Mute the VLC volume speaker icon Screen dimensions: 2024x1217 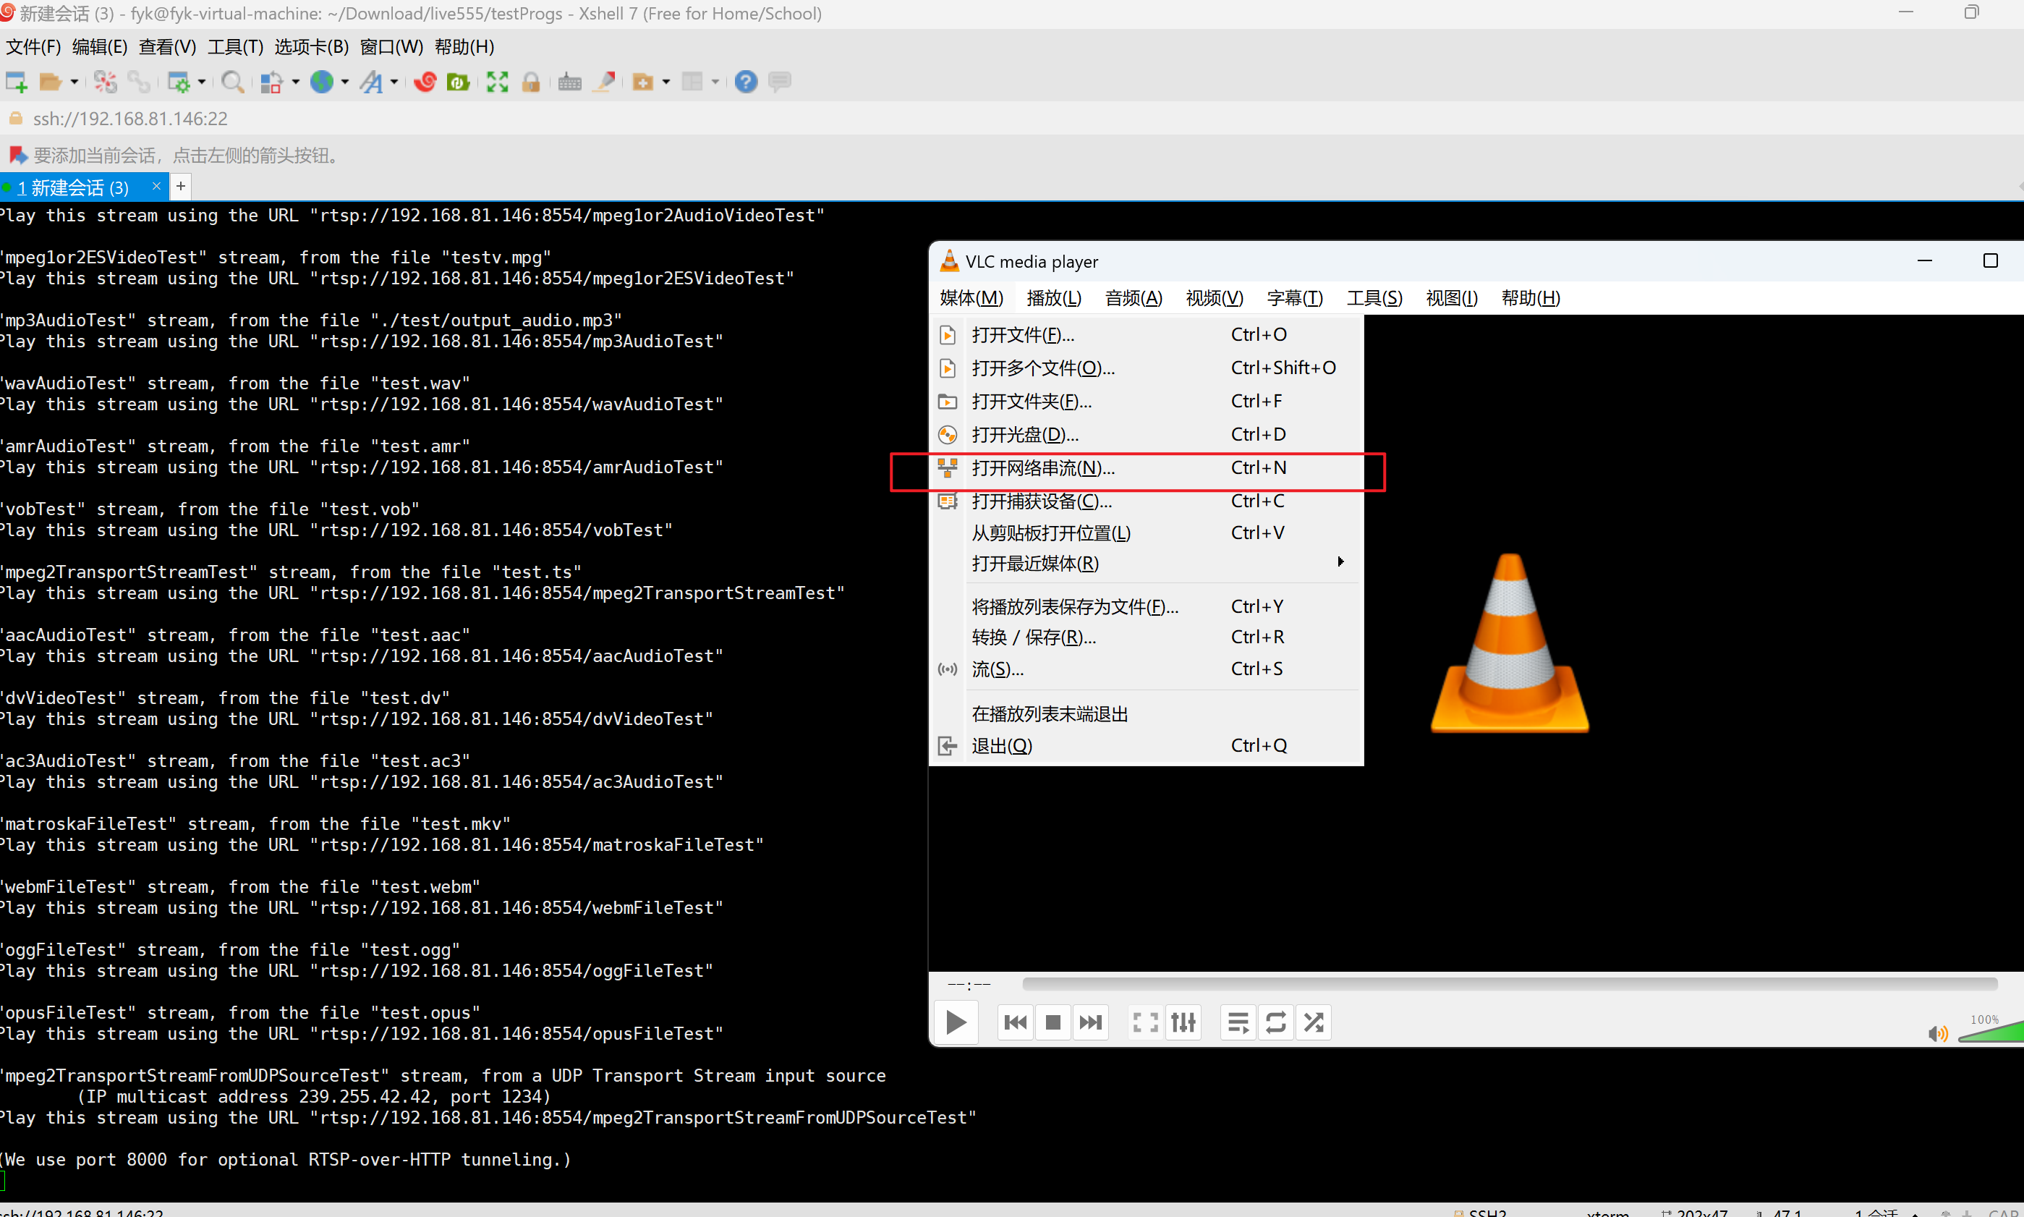[x=1937, y=1033]
